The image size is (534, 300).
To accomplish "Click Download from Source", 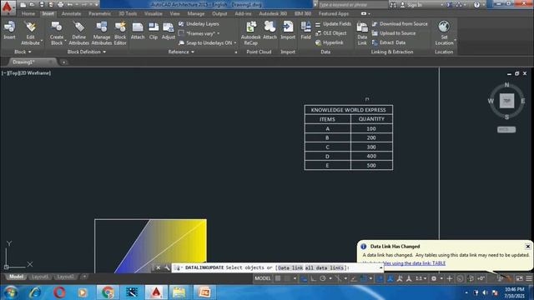I will pyautogui.click(x=400, y=24).
